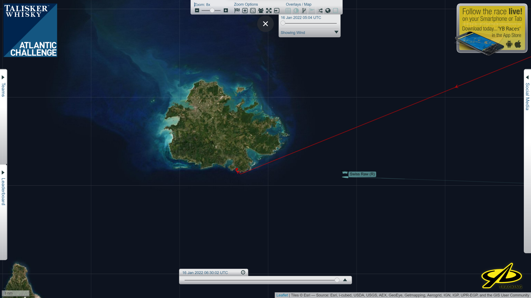Toggle the branching route lines overlay

click(304, 10)
